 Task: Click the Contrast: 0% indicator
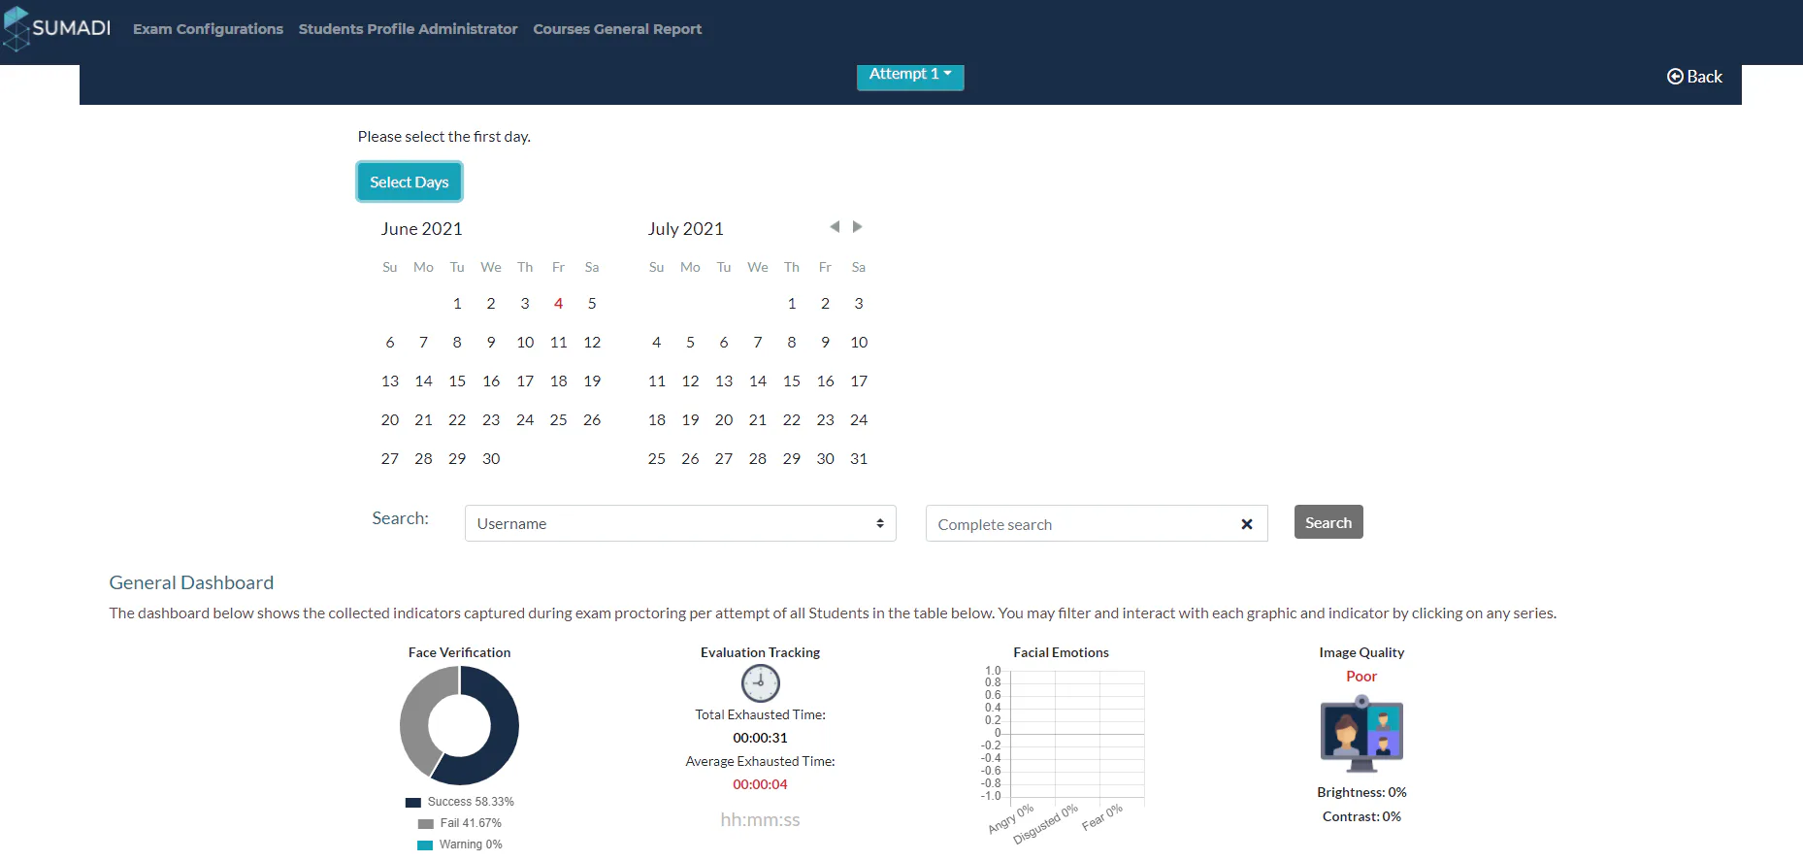pos(1361,816)
